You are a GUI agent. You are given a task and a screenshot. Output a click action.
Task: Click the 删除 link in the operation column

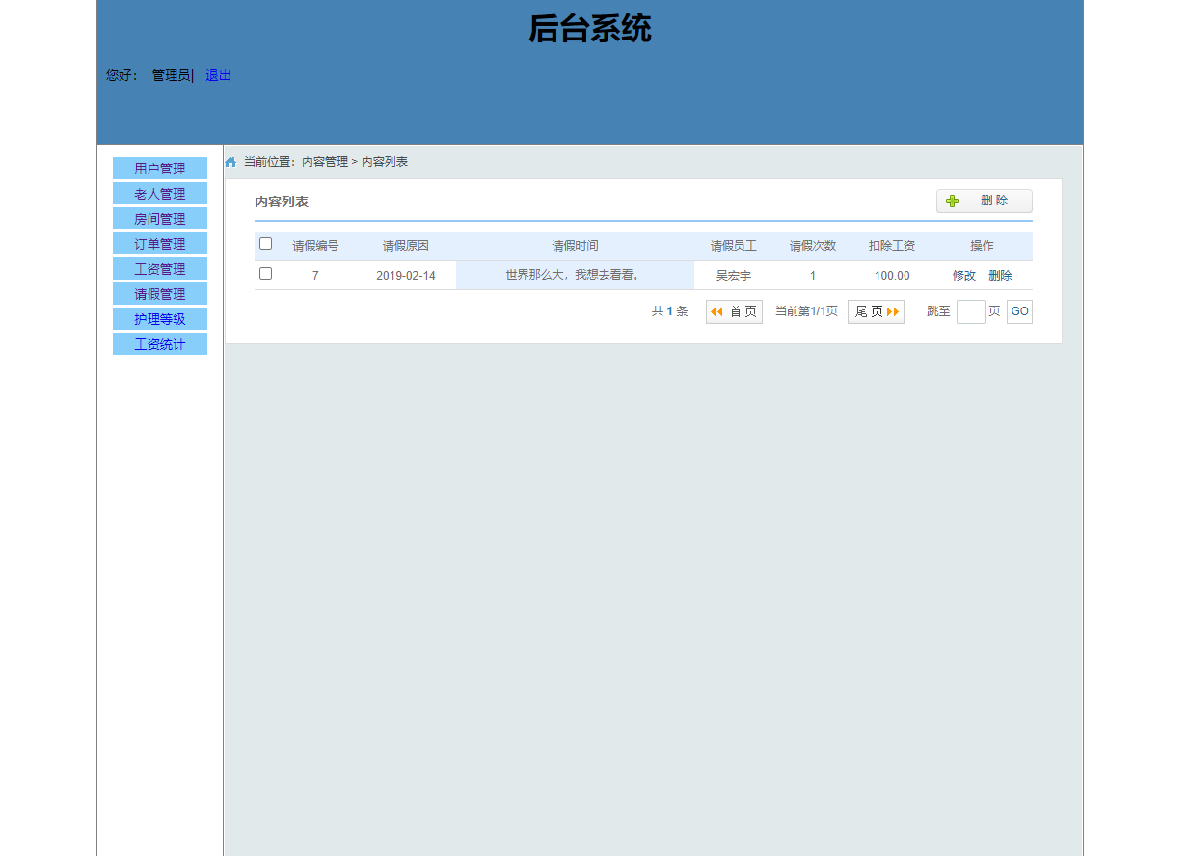[x=1000, y=275]
